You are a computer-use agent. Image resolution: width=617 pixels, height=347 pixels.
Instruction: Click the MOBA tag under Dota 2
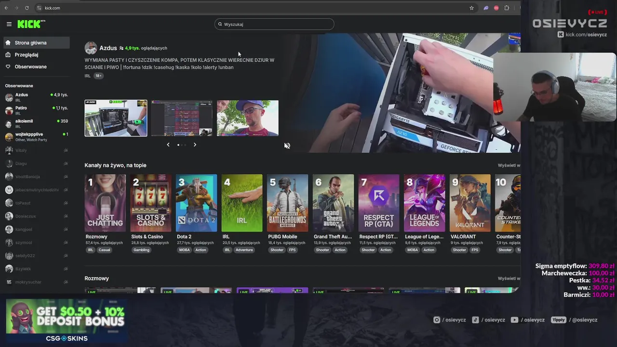pos(185,250)
